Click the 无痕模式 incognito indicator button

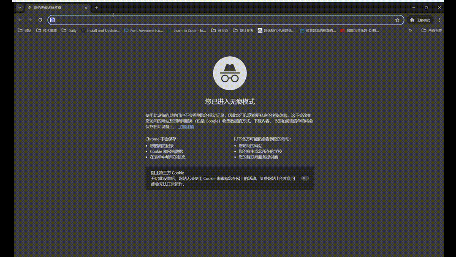pos(420,20)
